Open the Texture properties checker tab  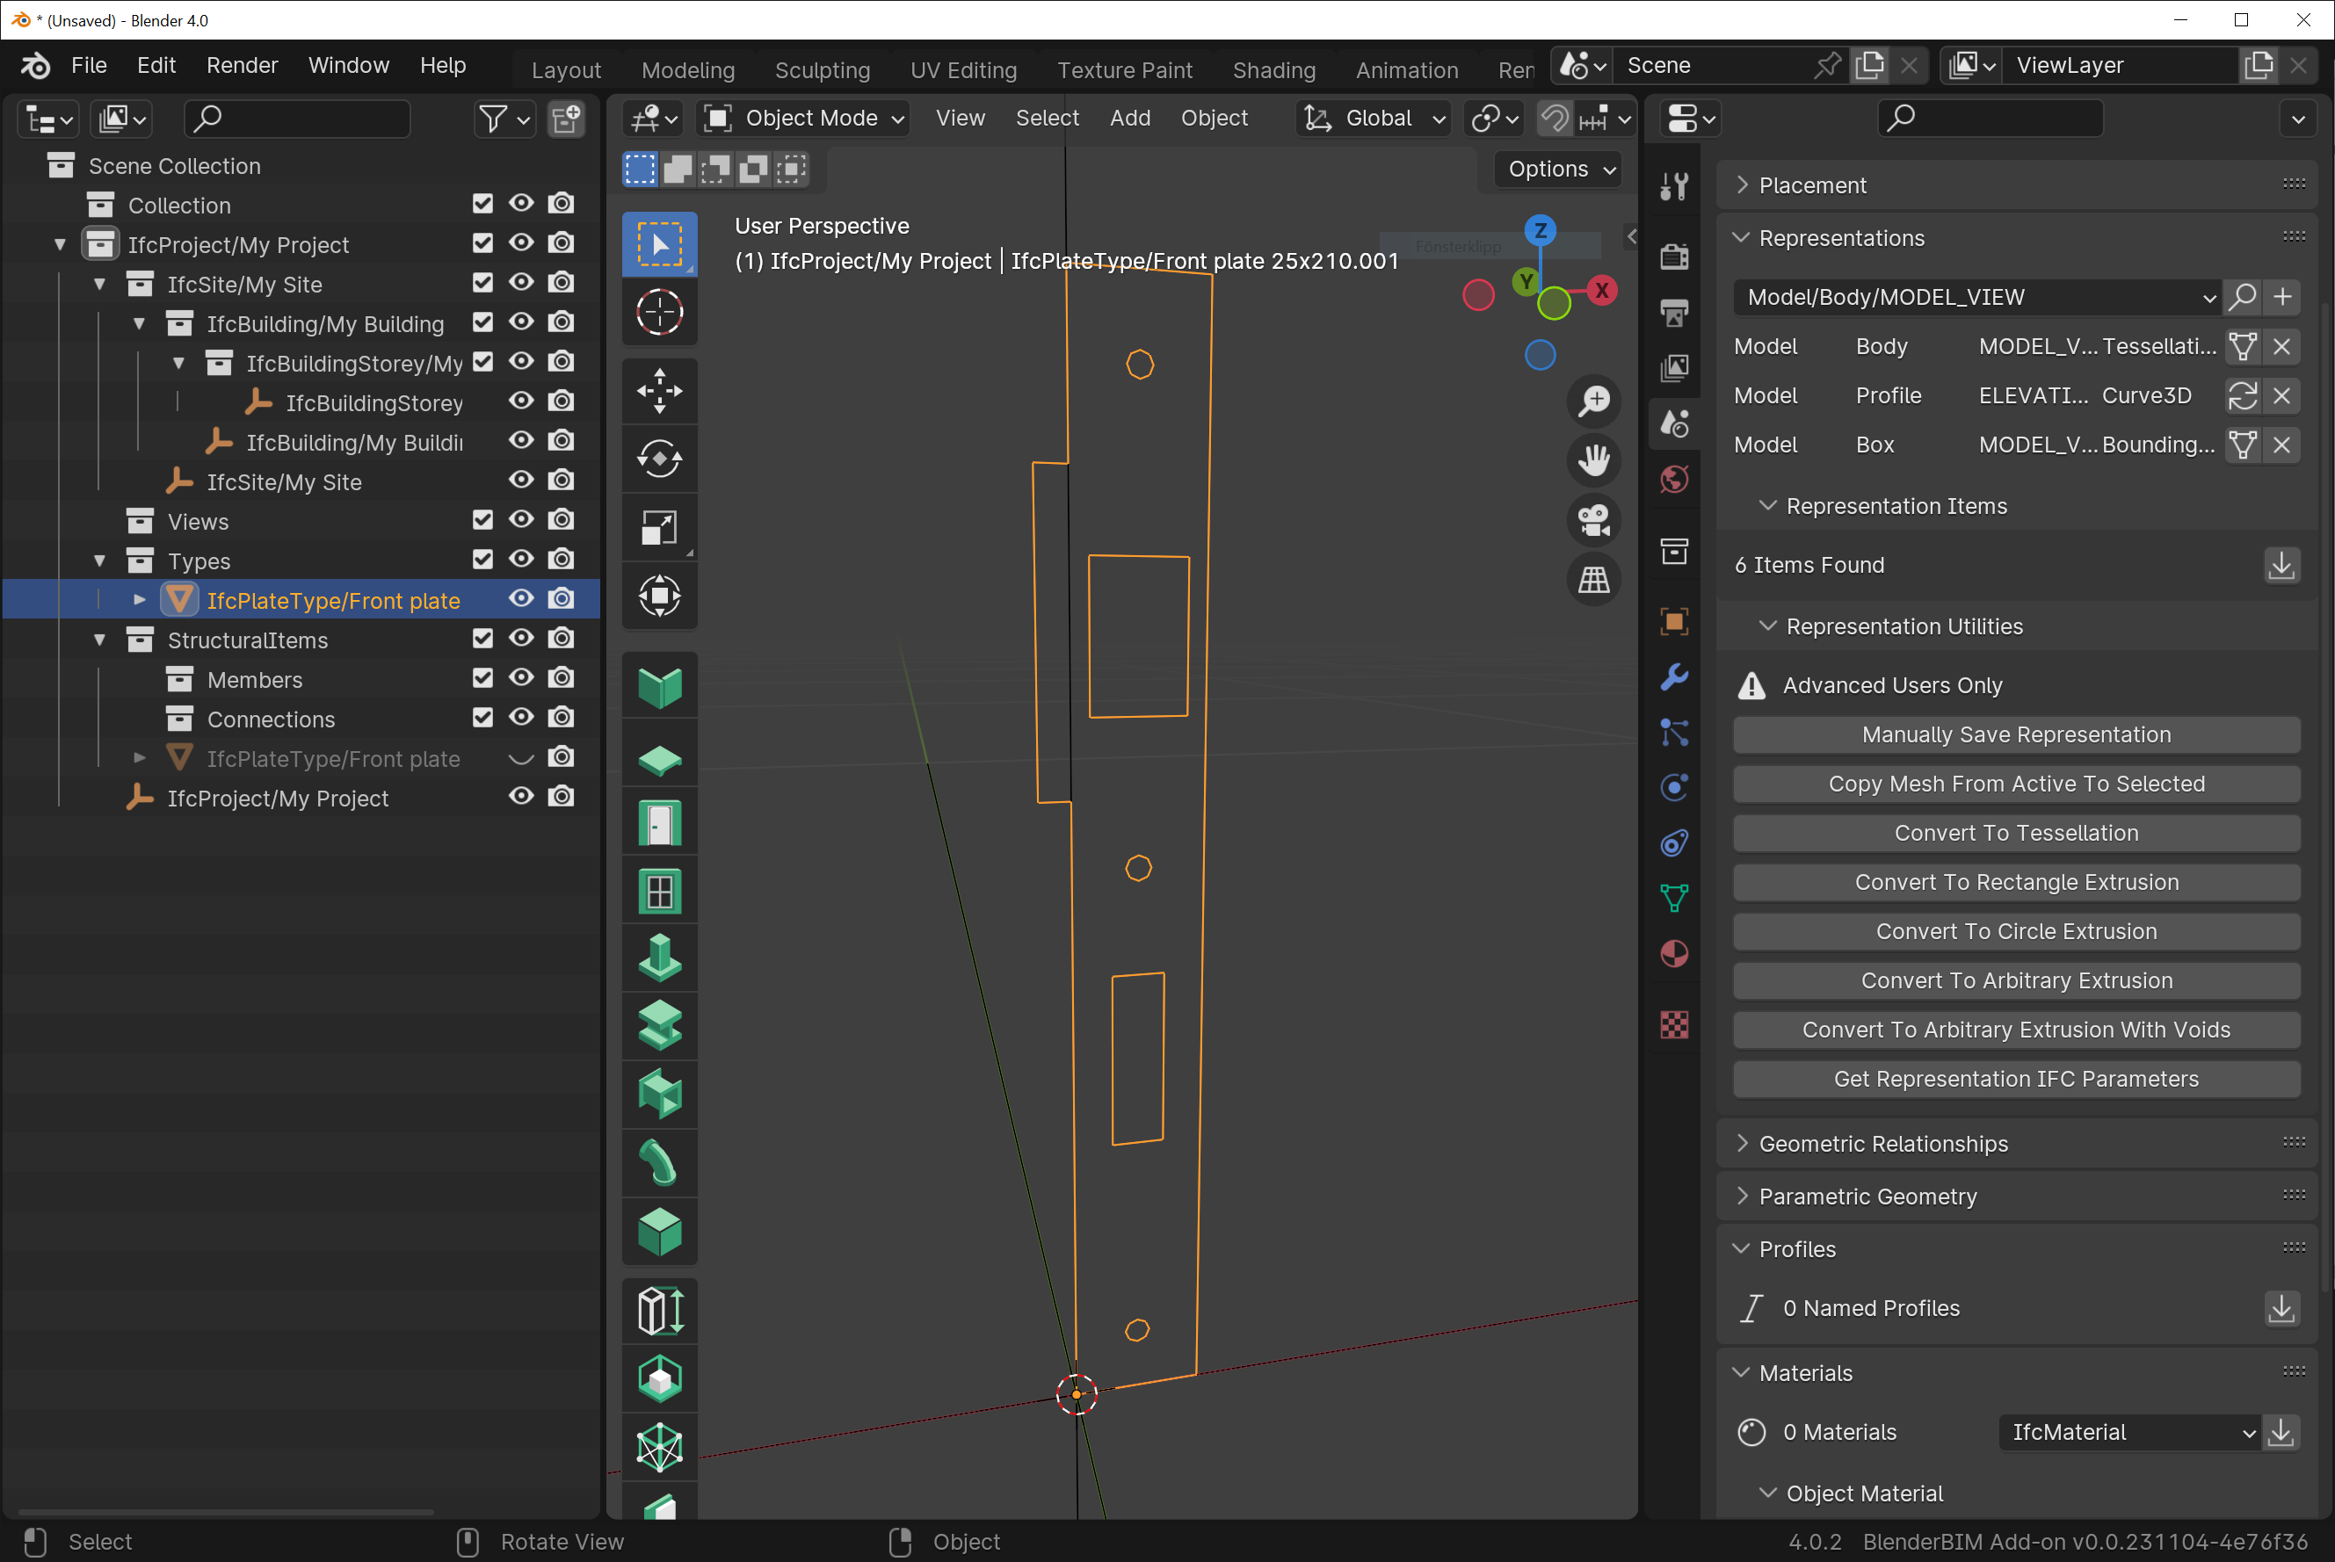1674,1024
